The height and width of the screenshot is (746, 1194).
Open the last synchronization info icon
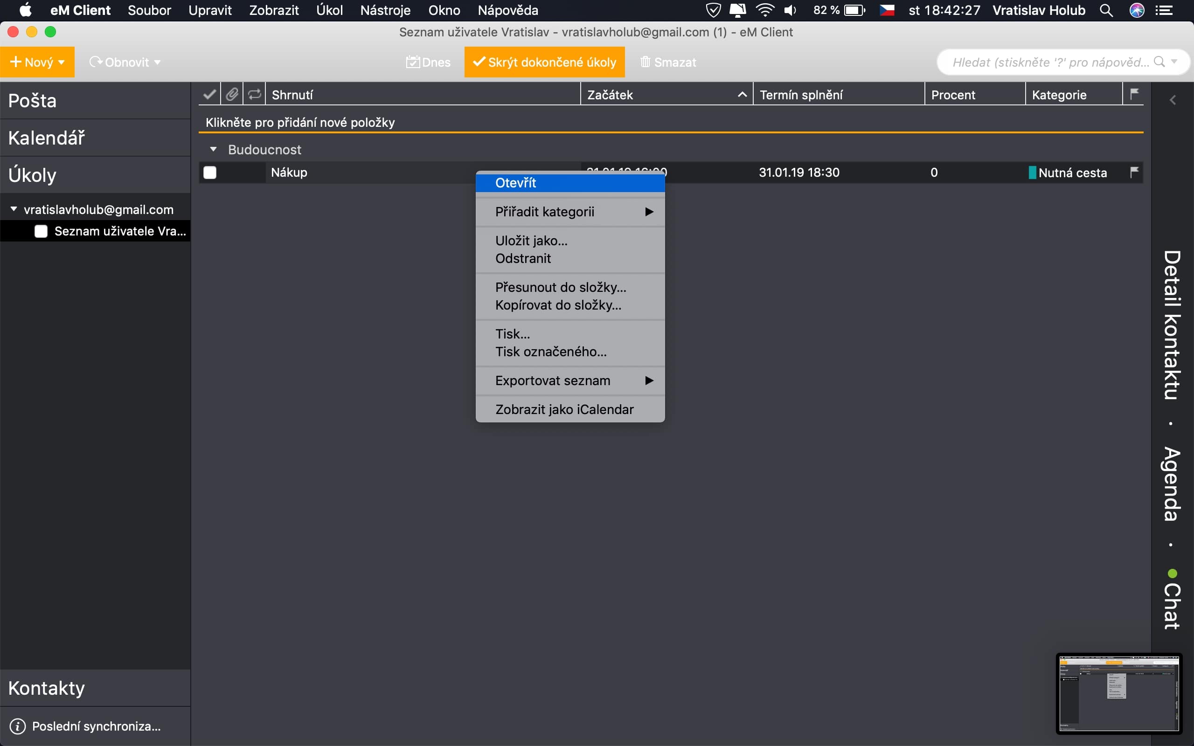[x=18, y=726]
